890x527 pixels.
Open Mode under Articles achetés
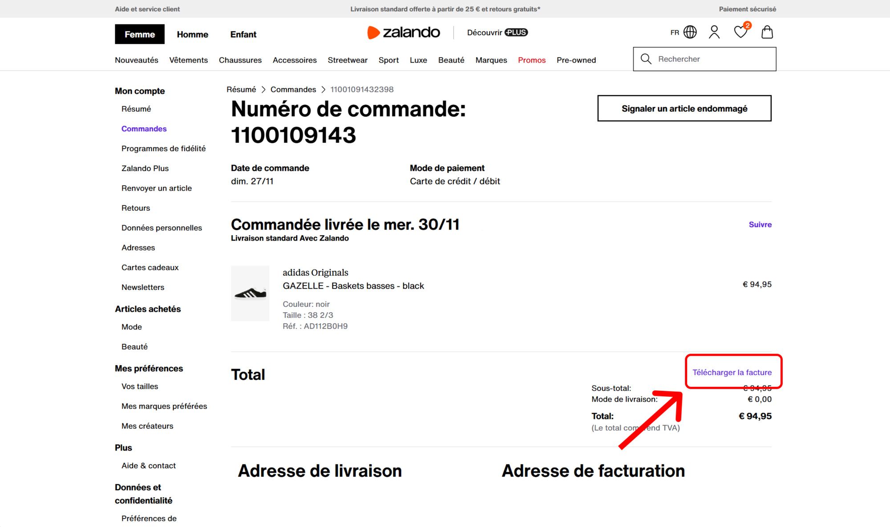(132, 327)
